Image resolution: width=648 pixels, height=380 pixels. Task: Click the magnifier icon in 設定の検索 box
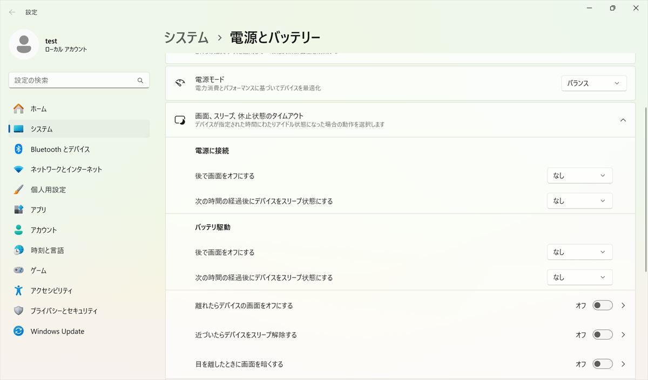(140, 80)
